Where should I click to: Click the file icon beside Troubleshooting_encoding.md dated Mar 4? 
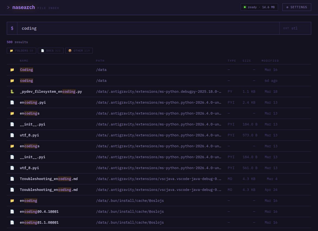pos(12,179)
